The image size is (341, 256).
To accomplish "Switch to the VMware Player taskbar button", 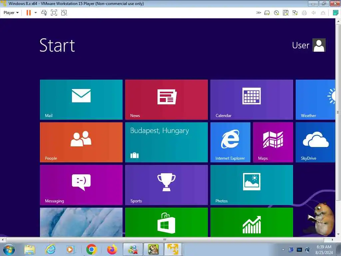I will [173, 249].
